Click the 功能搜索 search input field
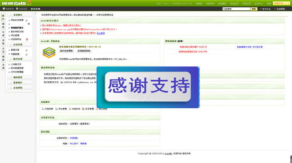The width and height of the screenshot is (292, 163). point(236,9)
